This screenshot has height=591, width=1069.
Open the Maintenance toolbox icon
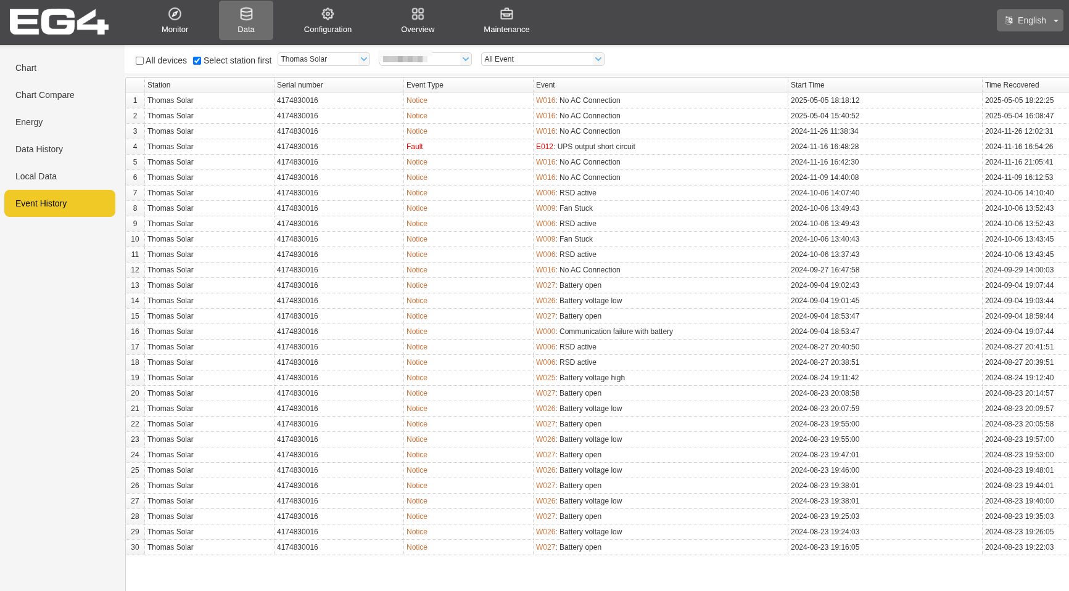coord(506,14)
